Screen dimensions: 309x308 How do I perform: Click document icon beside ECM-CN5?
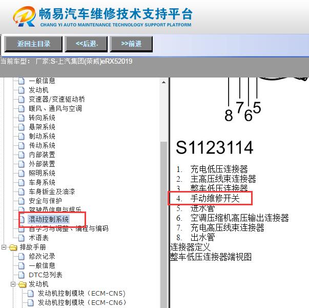(31, 294)
